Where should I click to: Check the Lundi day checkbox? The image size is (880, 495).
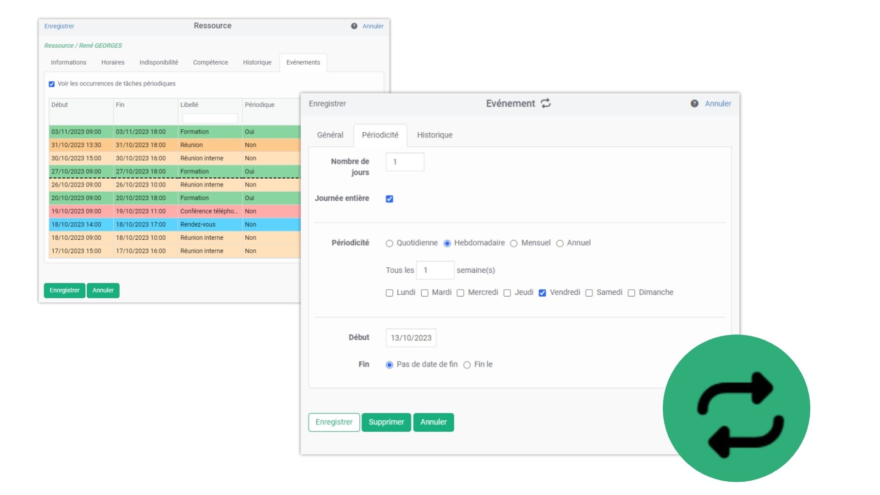tap(389, 293)
